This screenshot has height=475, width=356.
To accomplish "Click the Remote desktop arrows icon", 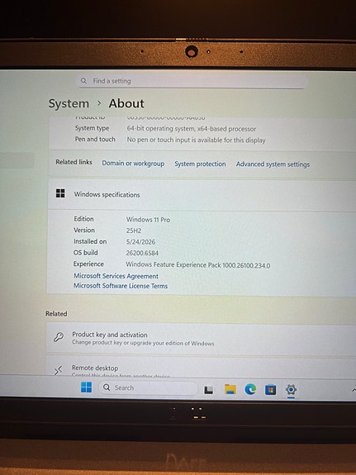I will [58, 370].
